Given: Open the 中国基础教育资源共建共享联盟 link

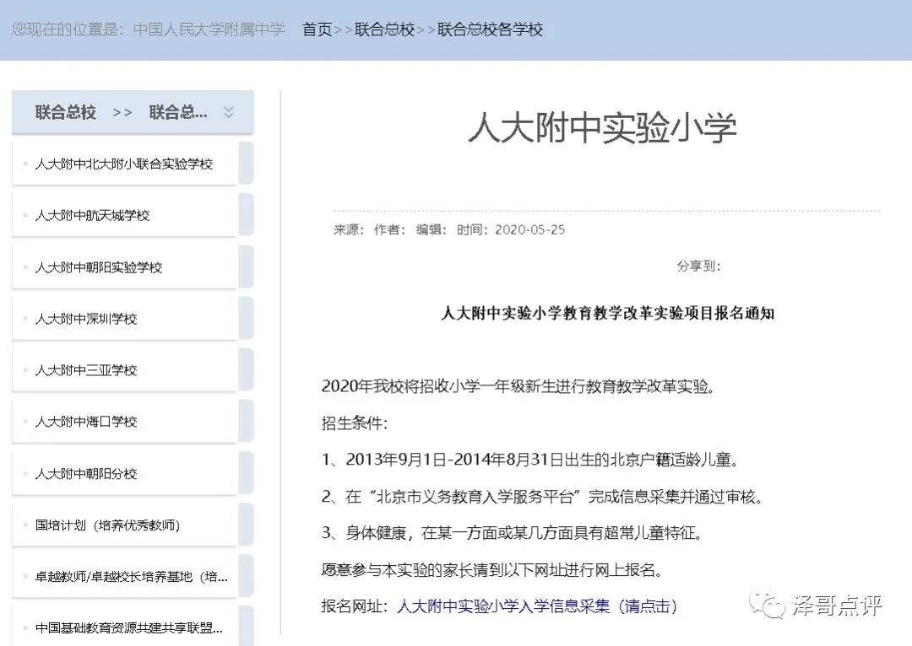Looking at the screenshot, I should (x=127, y=627).
